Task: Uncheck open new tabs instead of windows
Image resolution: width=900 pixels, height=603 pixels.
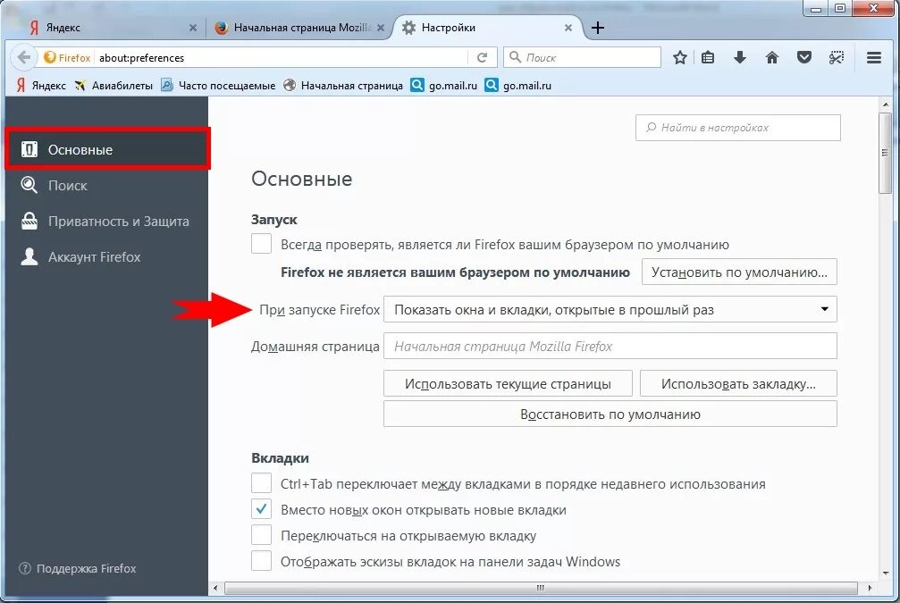Action: pos(261,509)
